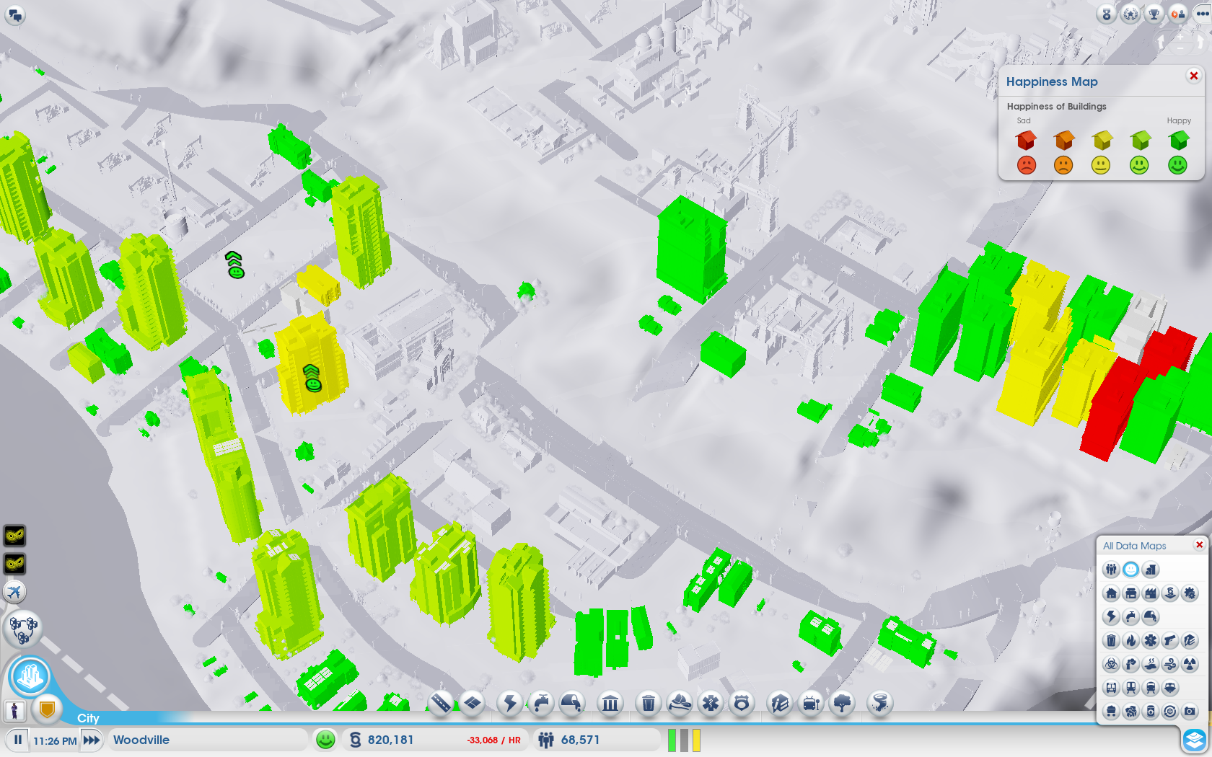Open the Power menu in bottom toolbar
Image resolution: width=1212 pixels, height=757 pixels.
(x=510, y=703)
